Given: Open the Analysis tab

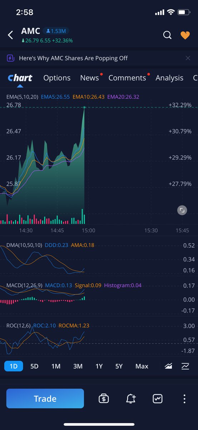Looking at the screenshot, I should pos(169,78).
